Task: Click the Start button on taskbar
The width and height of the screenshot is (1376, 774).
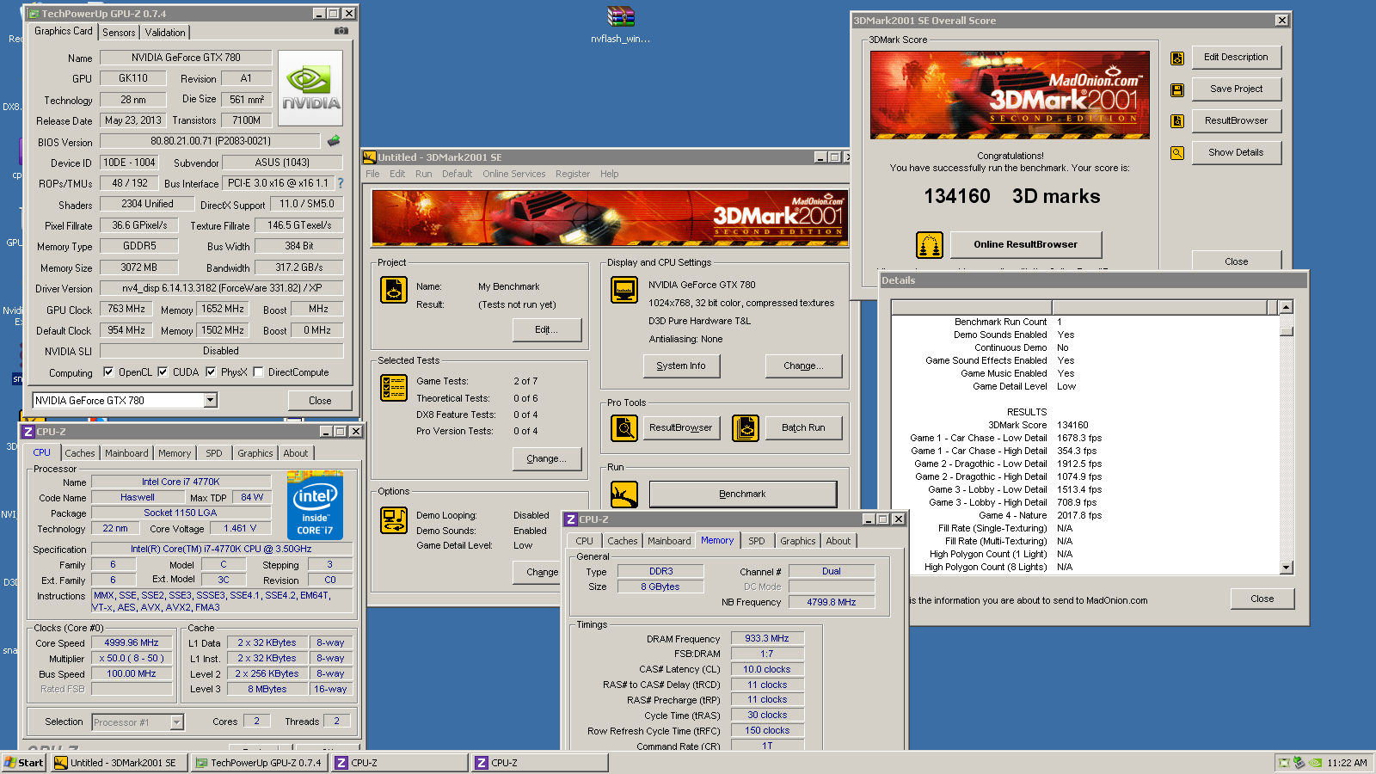Action: tap(24, 763)
